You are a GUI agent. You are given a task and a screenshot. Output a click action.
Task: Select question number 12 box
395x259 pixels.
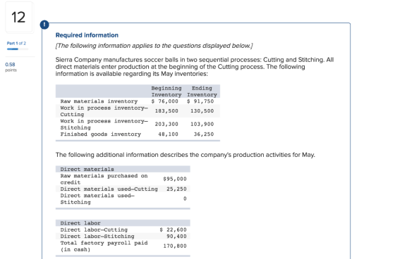18,17
